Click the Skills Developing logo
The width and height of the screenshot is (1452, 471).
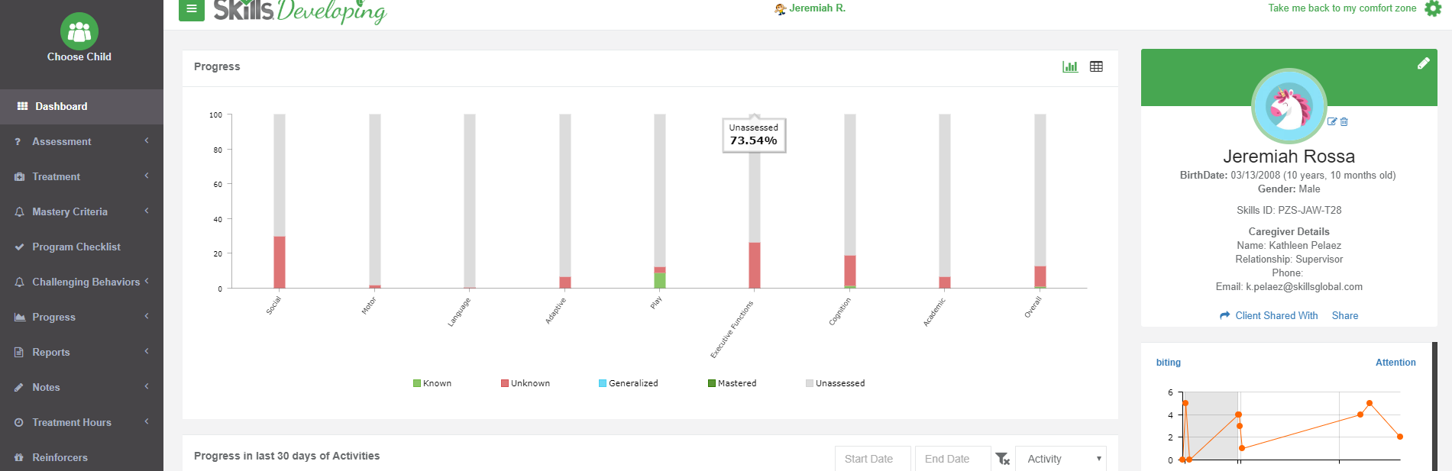[x=300, y=11]
